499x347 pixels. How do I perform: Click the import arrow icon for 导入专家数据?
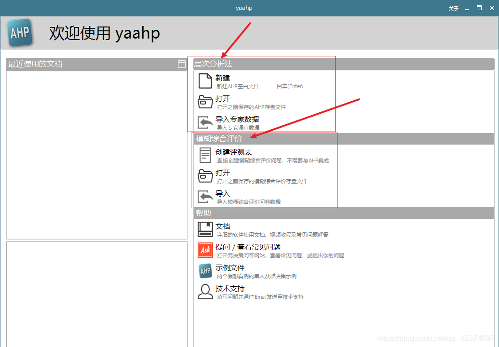click(x=205, y=122)
